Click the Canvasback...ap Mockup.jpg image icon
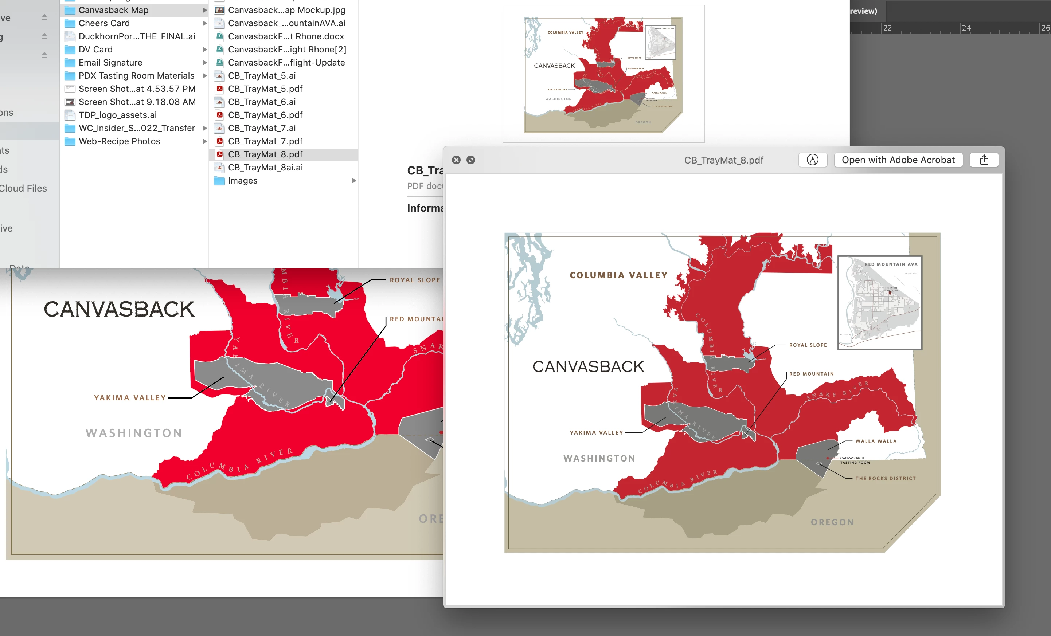 220,10
